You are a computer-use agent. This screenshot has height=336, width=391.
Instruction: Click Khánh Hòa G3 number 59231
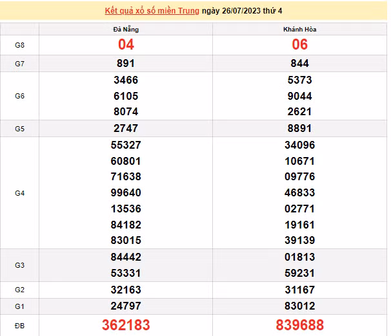(x=300, y=273)
